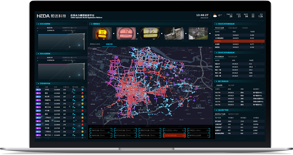
Task: Click the CO2 reading in the header
Action: point(239,15)
